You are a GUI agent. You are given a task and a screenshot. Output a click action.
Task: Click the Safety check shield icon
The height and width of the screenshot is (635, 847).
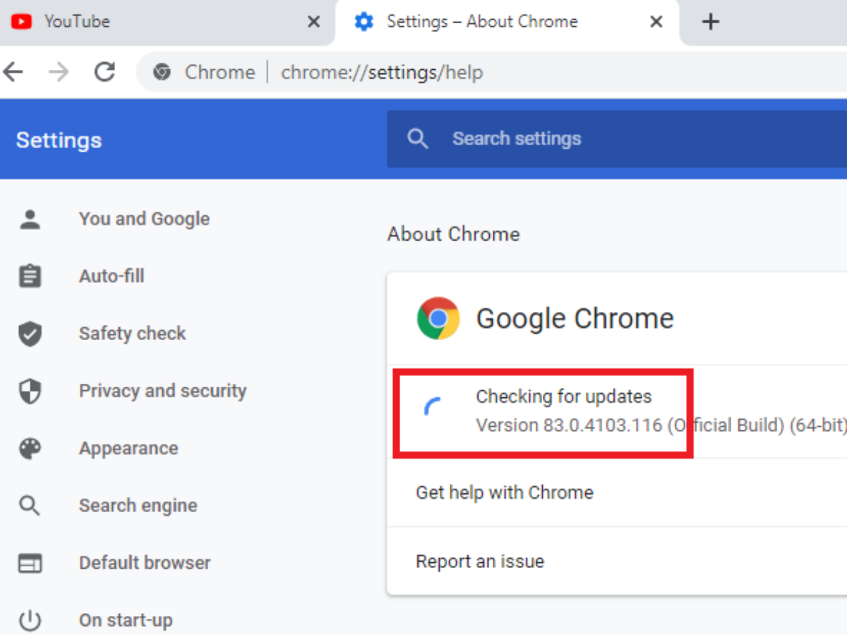[30, 334]
